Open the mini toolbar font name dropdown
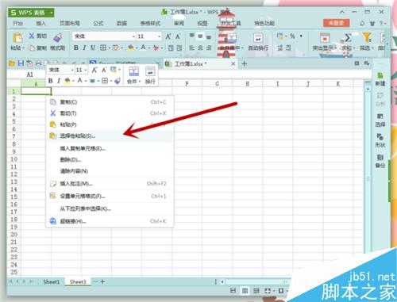This screenshot has height=302, width=397. (x=72, y=70)
